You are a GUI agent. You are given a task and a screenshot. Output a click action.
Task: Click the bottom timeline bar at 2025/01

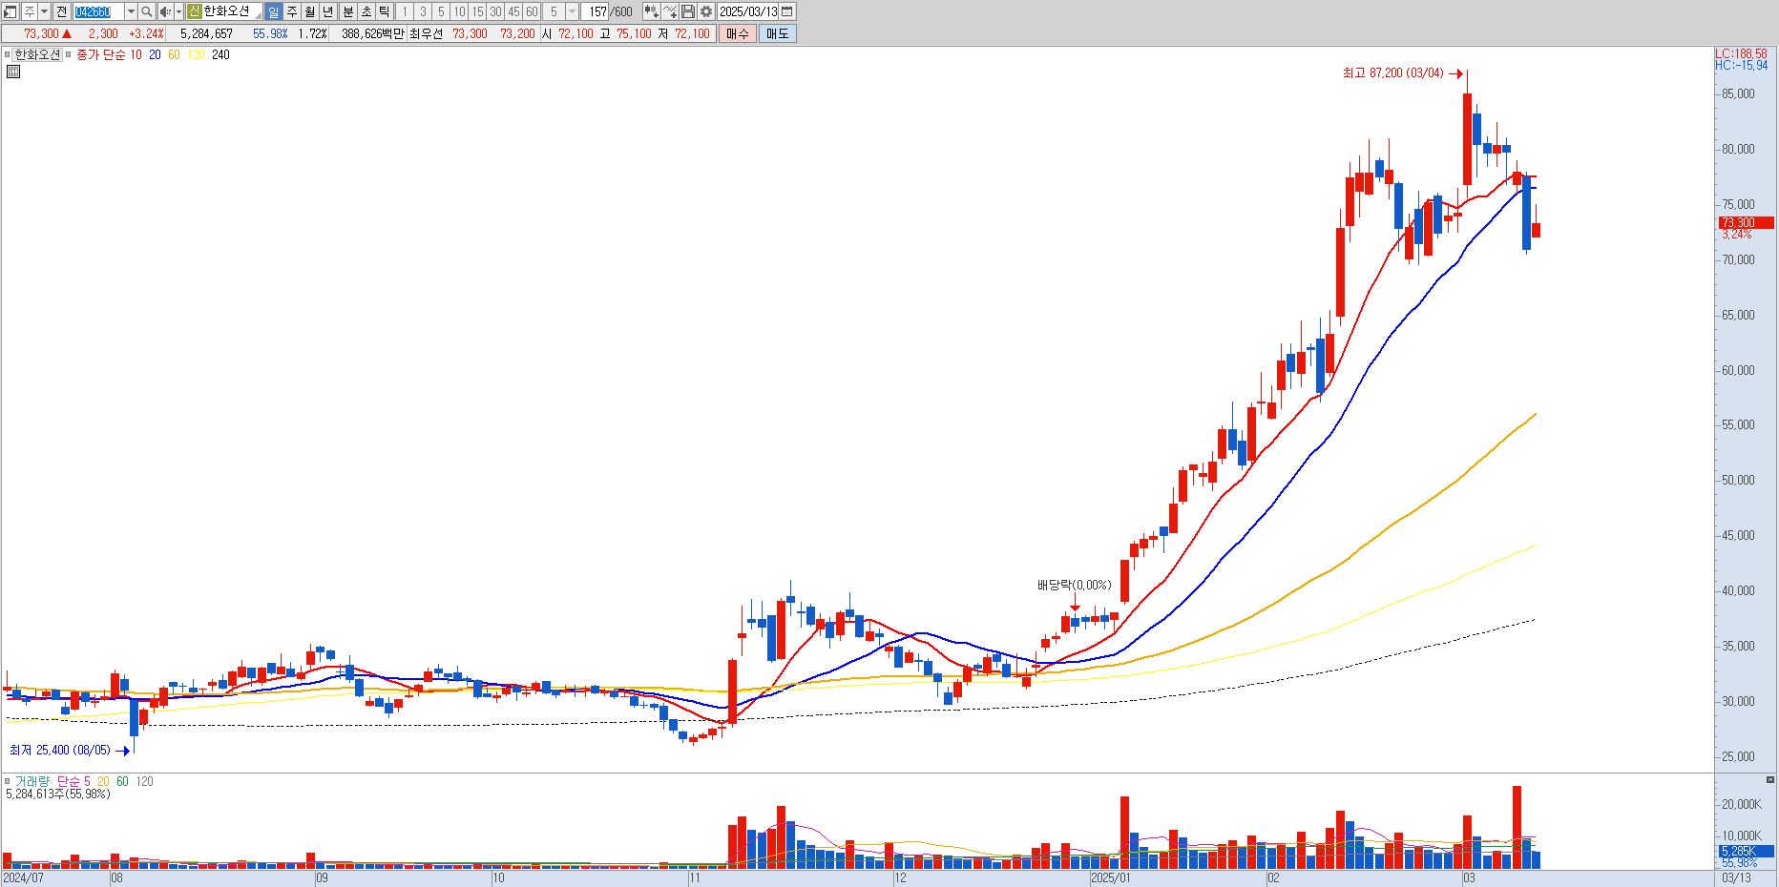(1110, 877)
